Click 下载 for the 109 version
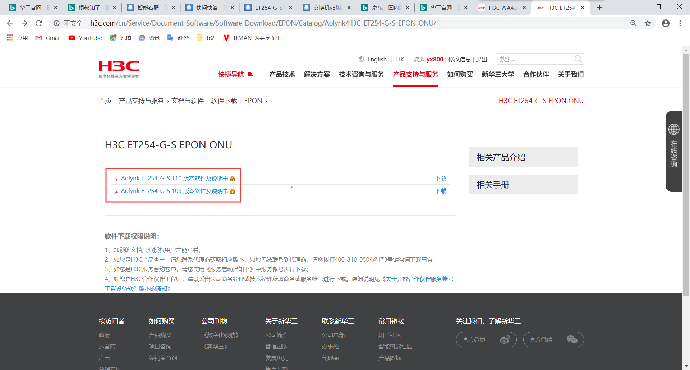 pos(441,191)
